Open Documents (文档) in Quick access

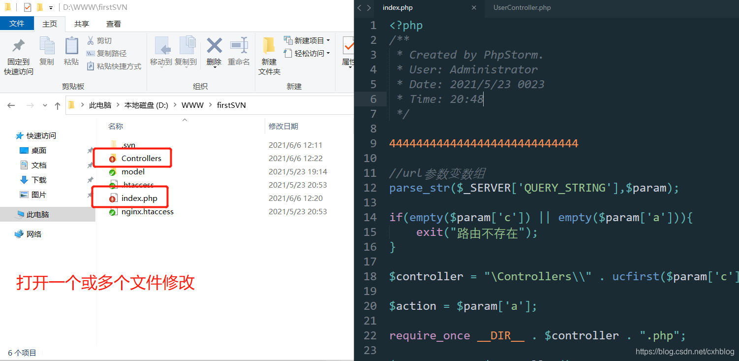pos(33,165)
